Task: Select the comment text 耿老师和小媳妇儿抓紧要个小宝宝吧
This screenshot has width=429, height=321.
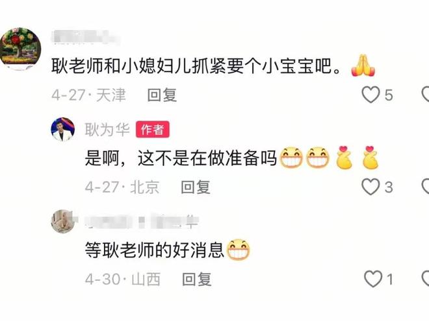Action: point(196,65)
